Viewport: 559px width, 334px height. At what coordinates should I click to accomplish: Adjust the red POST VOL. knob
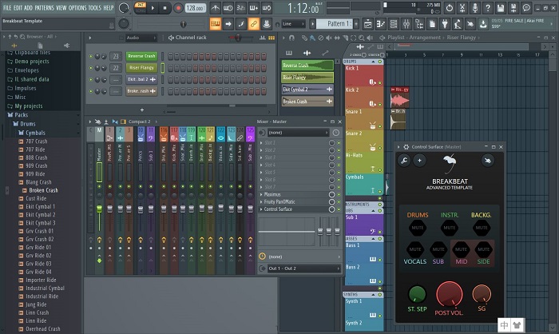click(449, 295)
